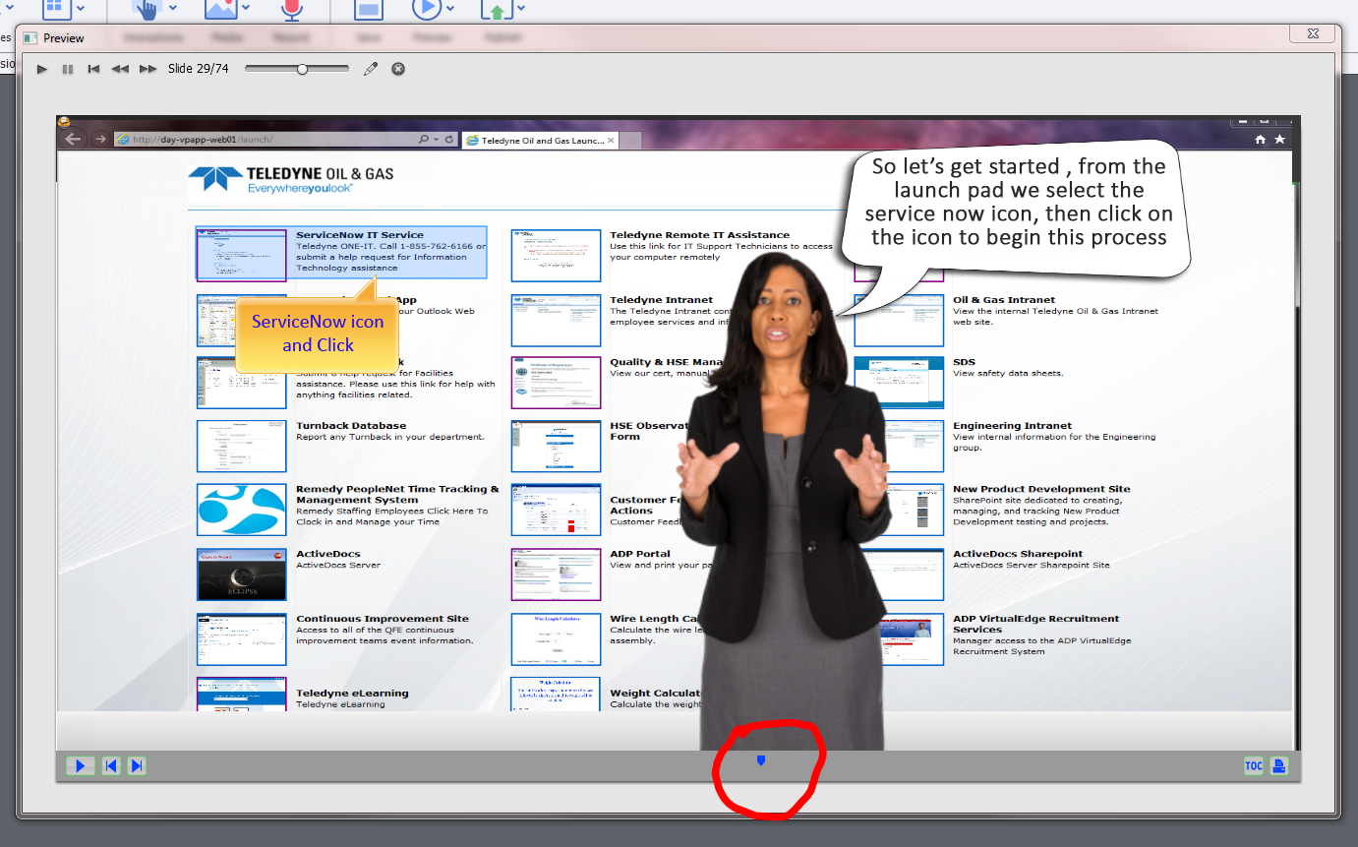Click the pencil edit icon in Preview toolbar

[x=371, y=69]
